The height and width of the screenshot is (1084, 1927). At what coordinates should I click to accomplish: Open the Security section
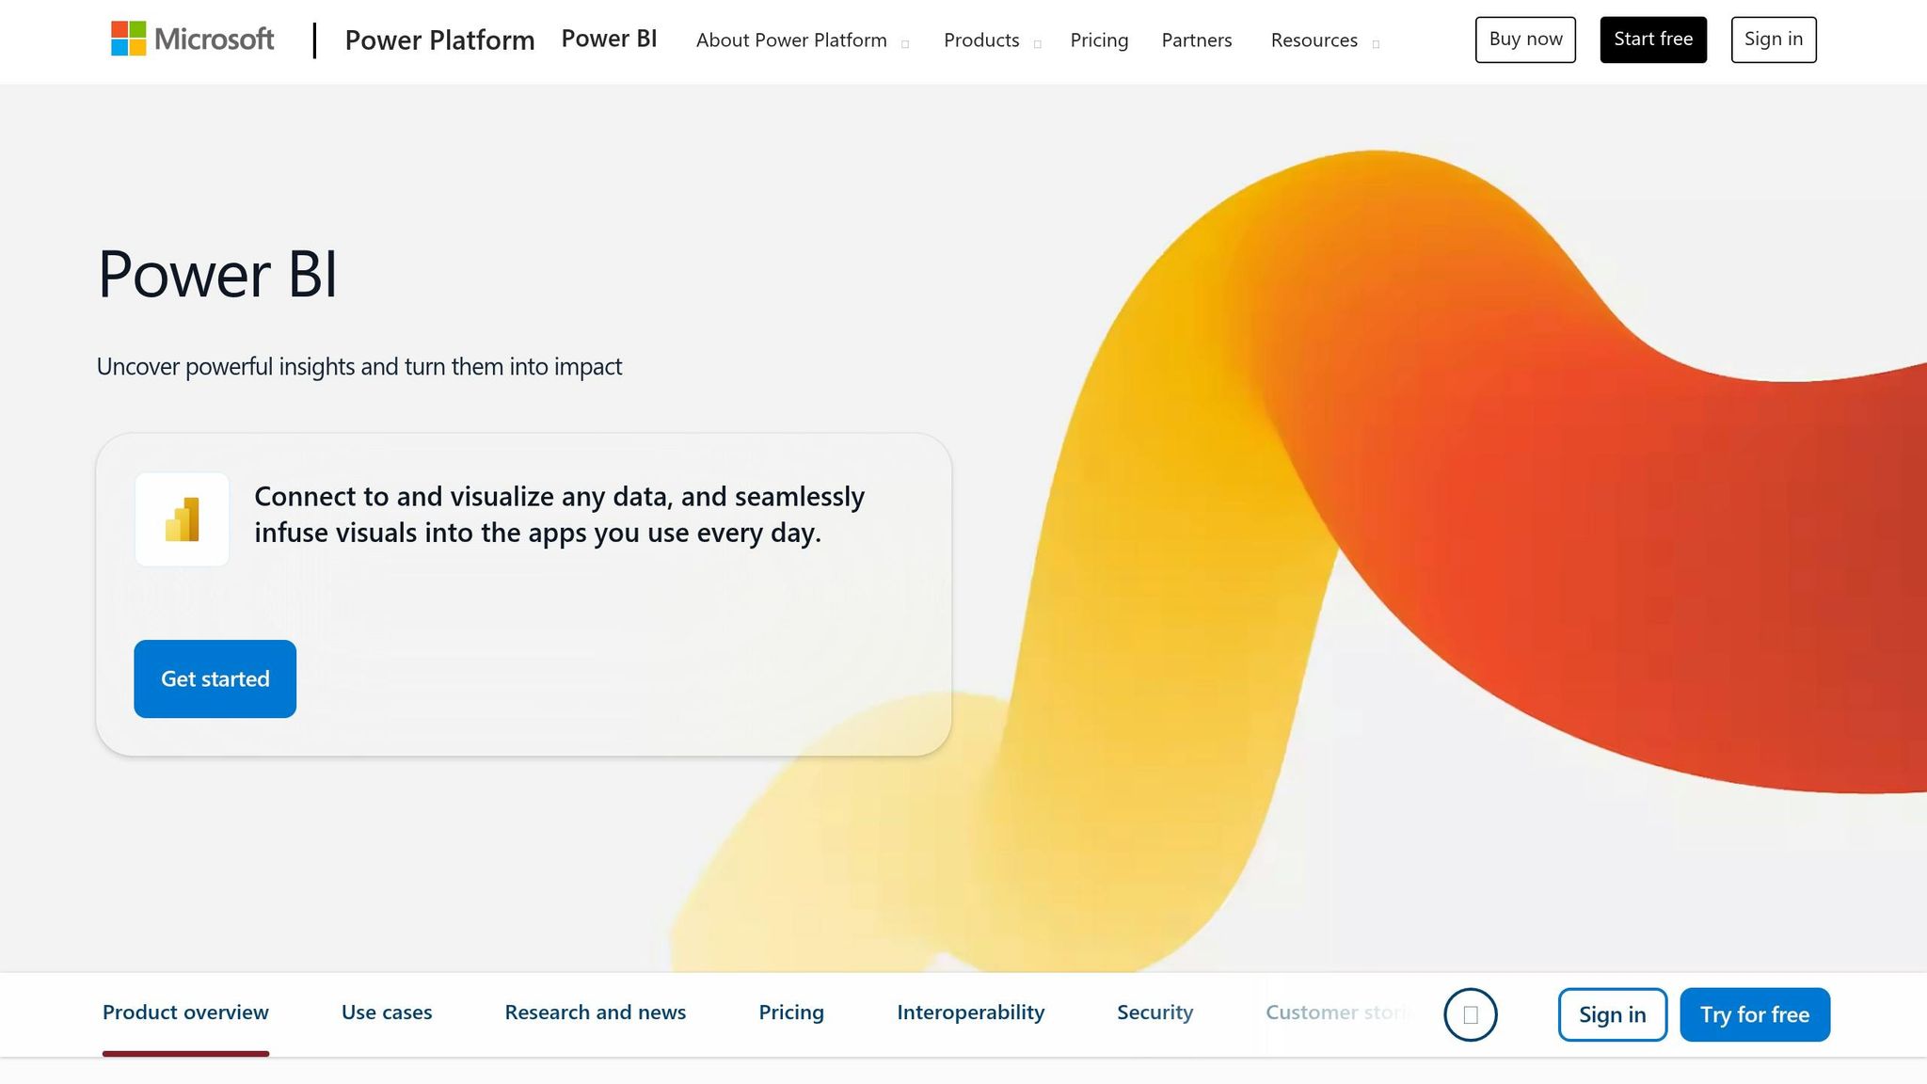(x=1155, y=1012)
